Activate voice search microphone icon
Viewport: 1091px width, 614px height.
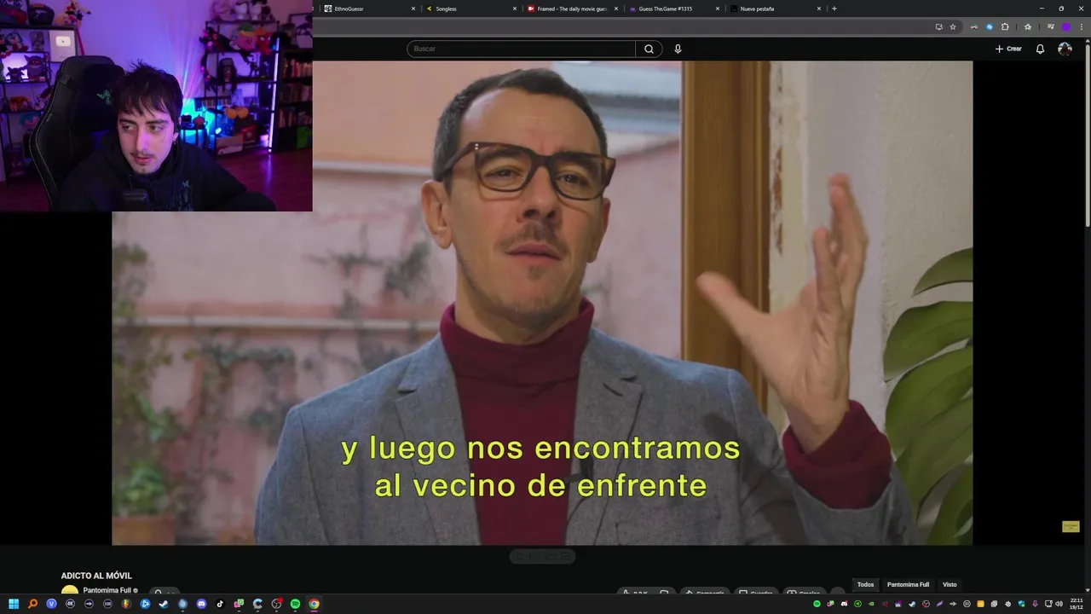pyautogui.click(x=678, y=49)
